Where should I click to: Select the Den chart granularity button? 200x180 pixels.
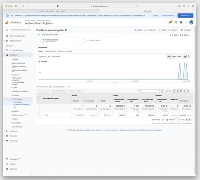point(169,57)
